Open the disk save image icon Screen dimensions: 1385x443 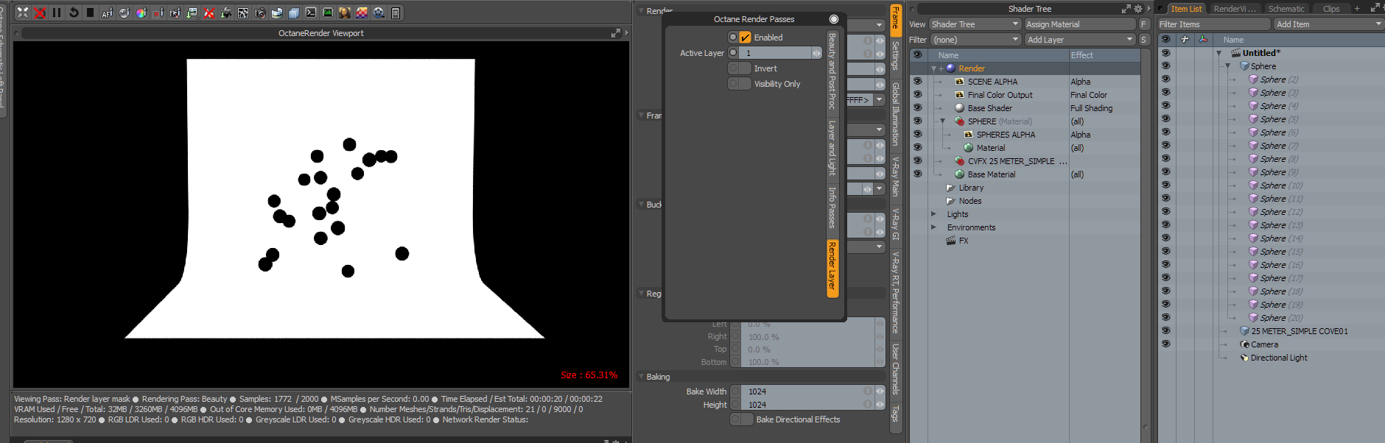277,13
